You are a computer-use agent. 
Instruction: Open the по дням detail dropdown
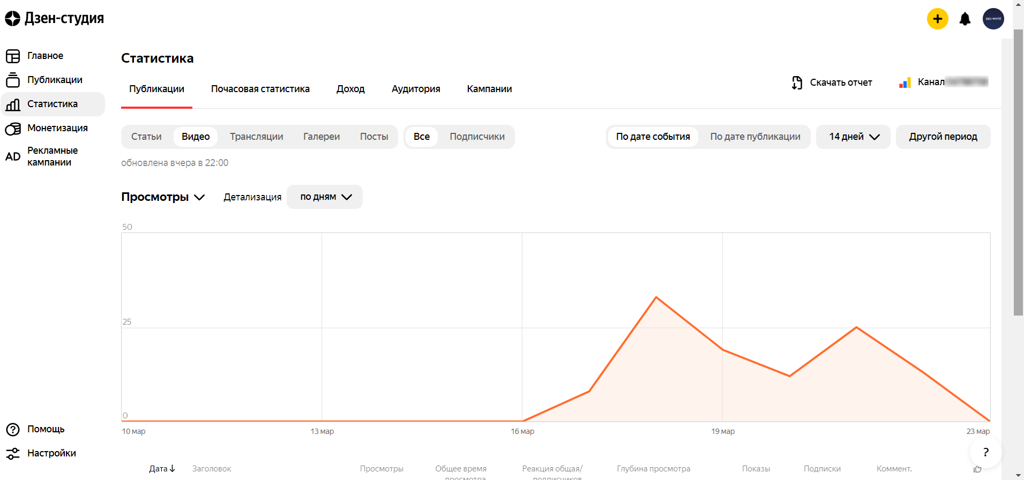325,197
